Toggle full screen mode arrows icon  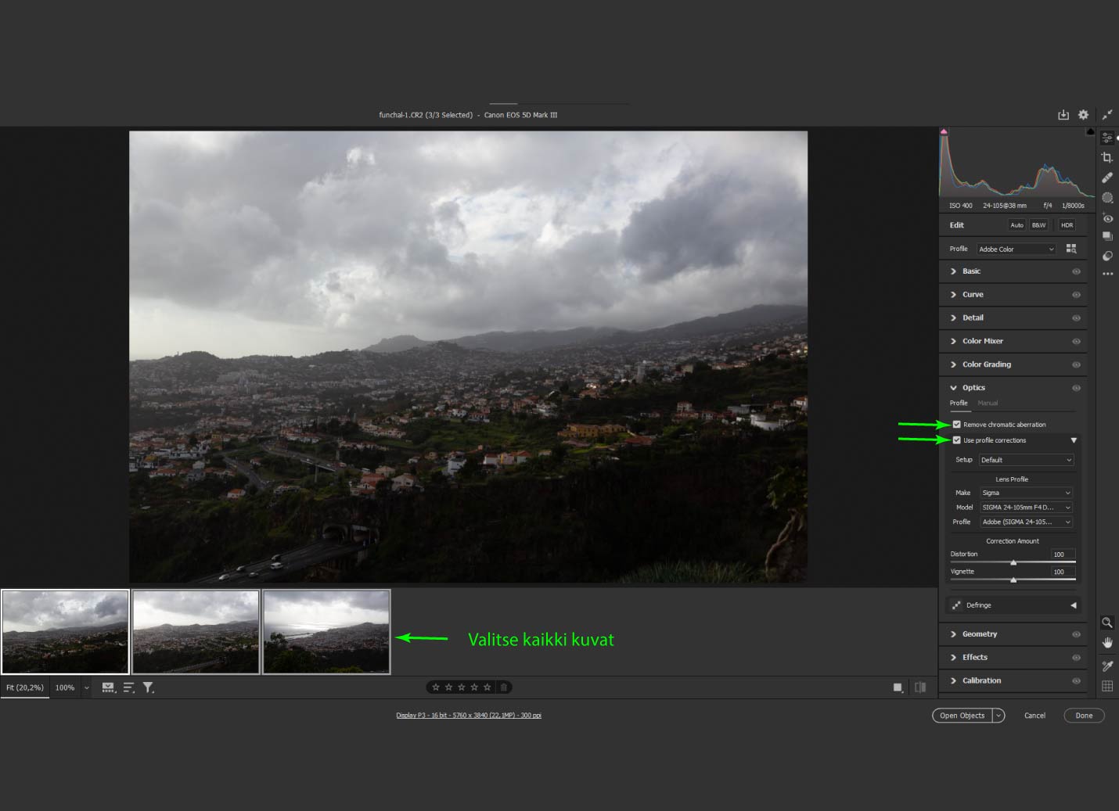click(1107, 115)
